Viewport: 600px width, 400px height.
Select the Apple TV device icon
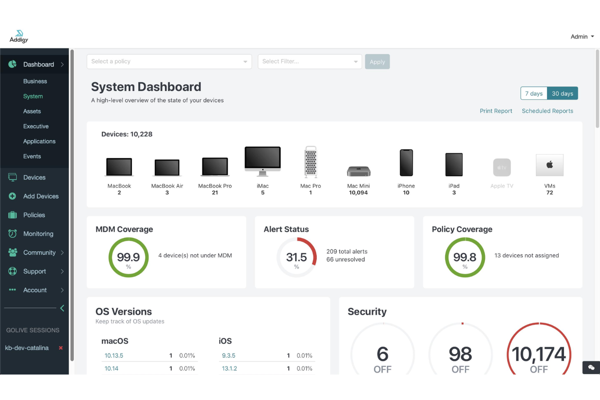pyautogui.click(x=502, y=167)
